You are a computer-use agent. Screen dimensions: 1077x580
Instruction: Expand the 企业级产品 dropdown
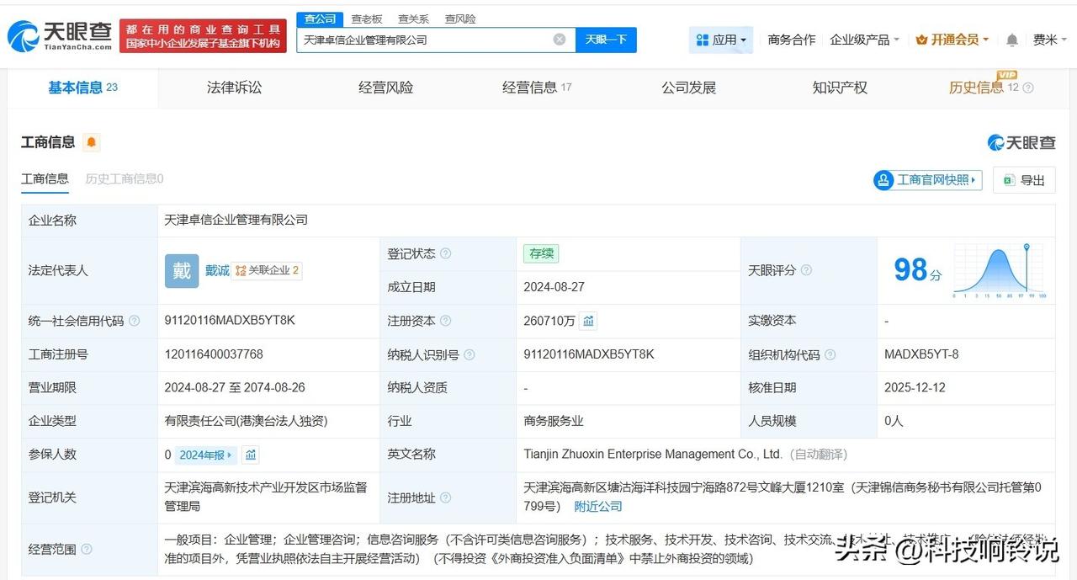(864, 40)
